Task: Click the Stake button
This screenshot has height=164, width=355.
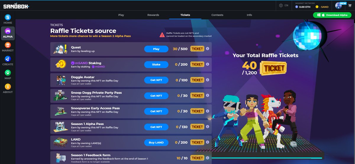Action: pos(156,64)
